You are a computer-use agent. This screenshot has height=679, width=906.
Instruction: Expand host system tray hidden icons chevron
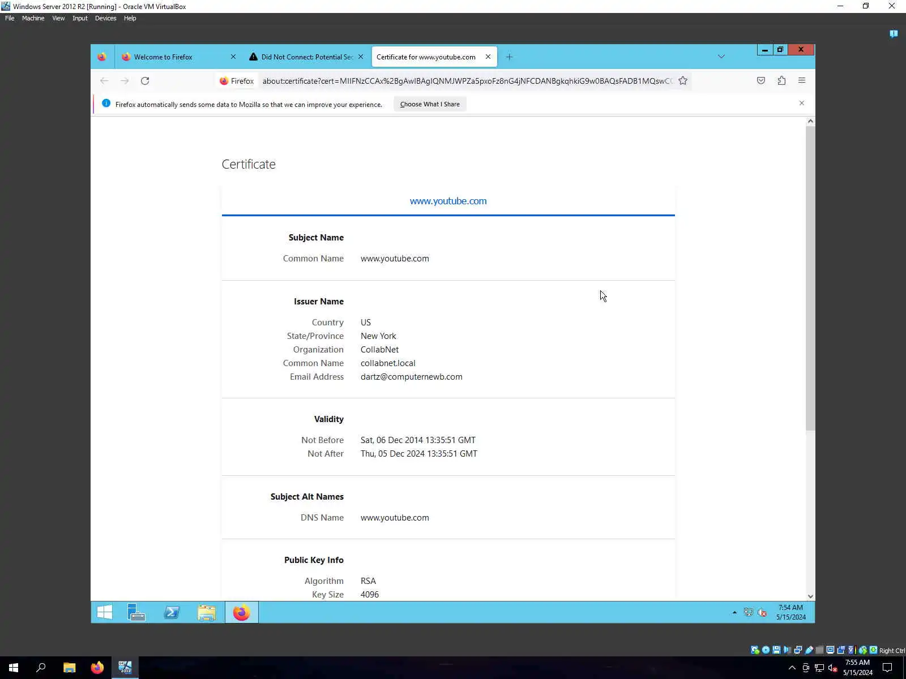coord(792,668)
